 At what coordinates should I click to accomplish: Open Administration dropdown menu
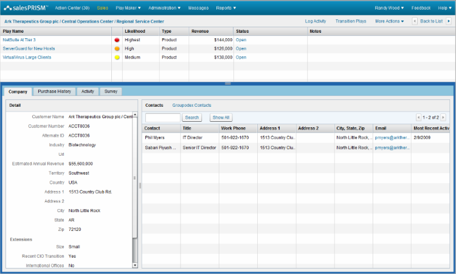pyautogui.click(x=164, y=8)
